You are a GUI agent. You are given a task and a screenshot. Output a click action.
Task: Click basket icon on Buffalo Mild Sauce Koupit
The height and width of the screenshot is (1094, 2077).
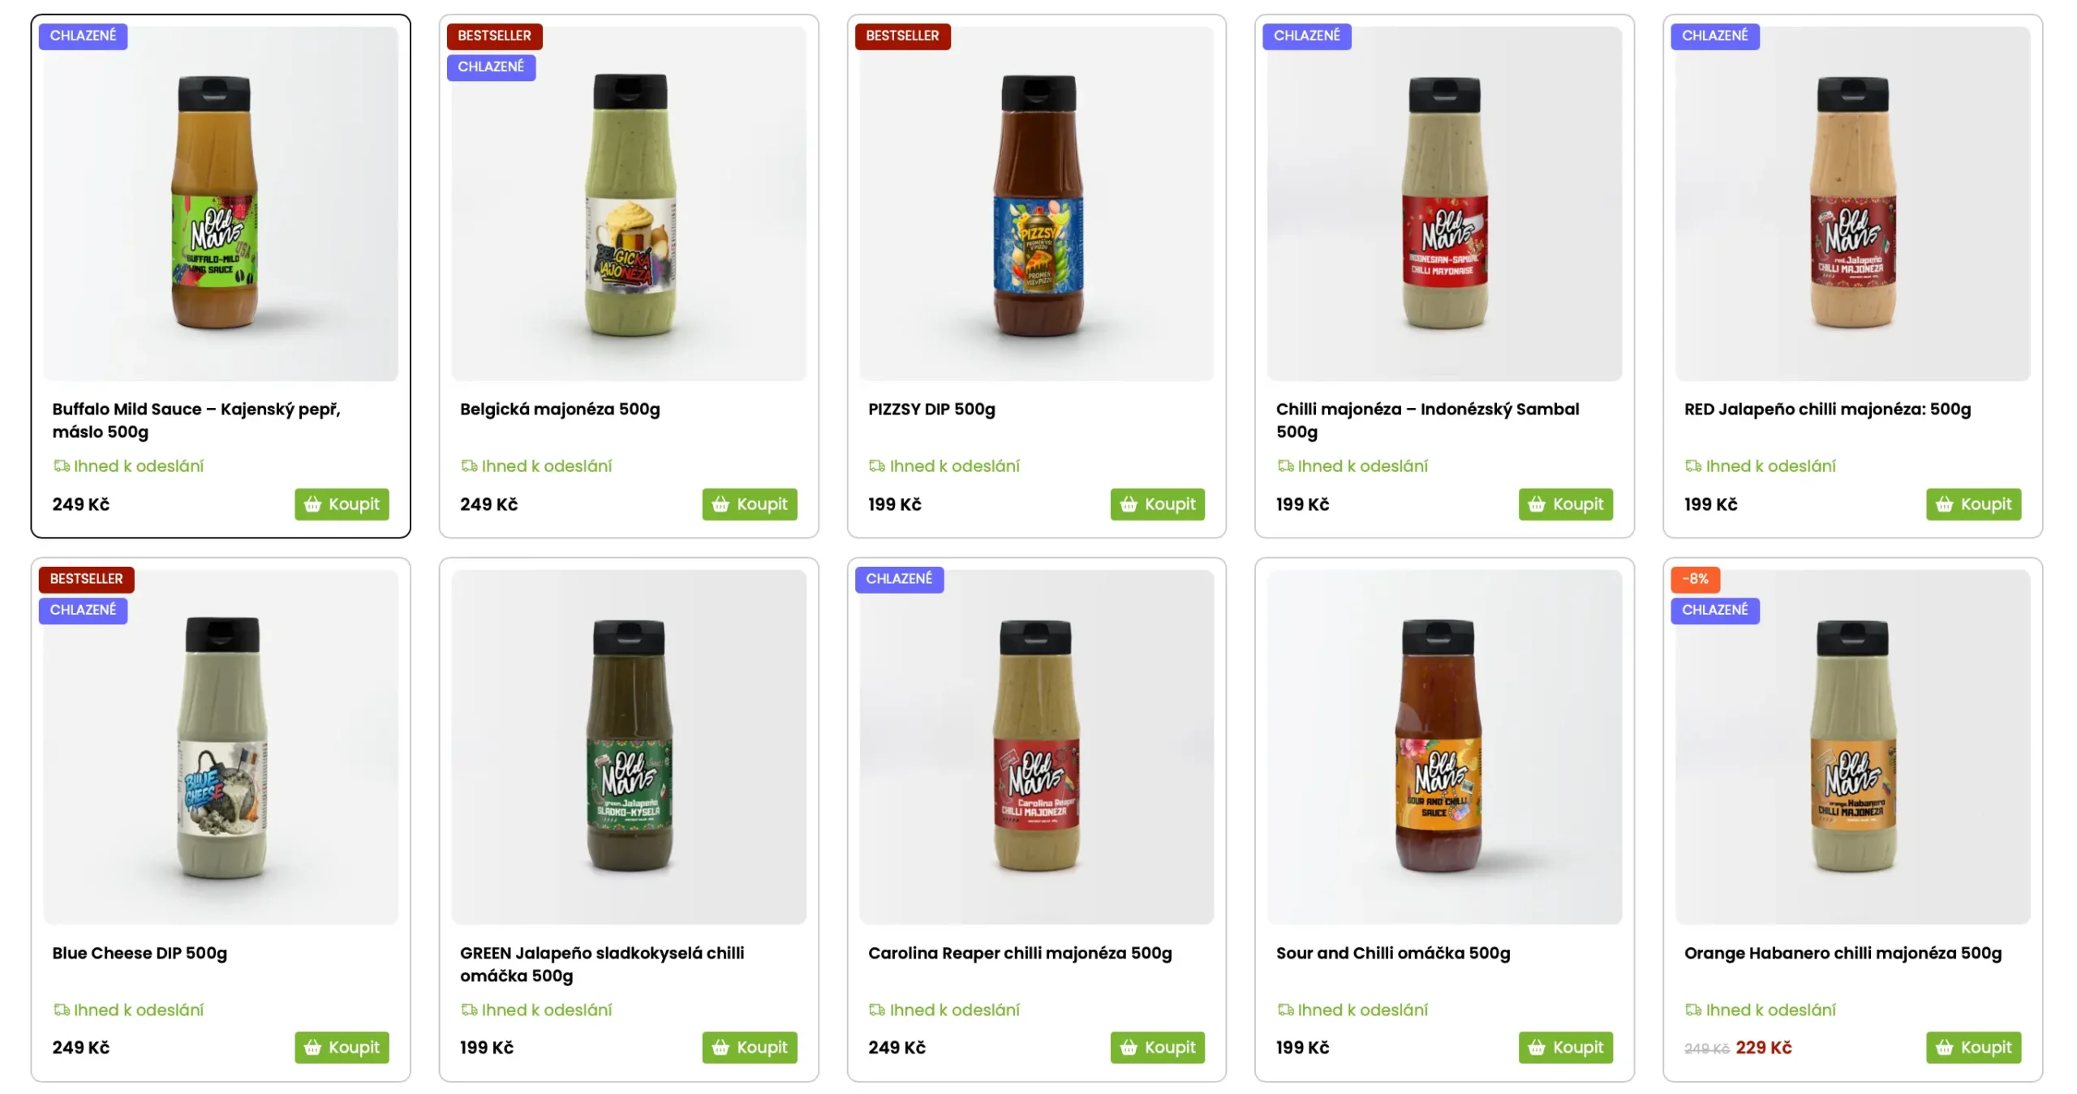(312, 504)
